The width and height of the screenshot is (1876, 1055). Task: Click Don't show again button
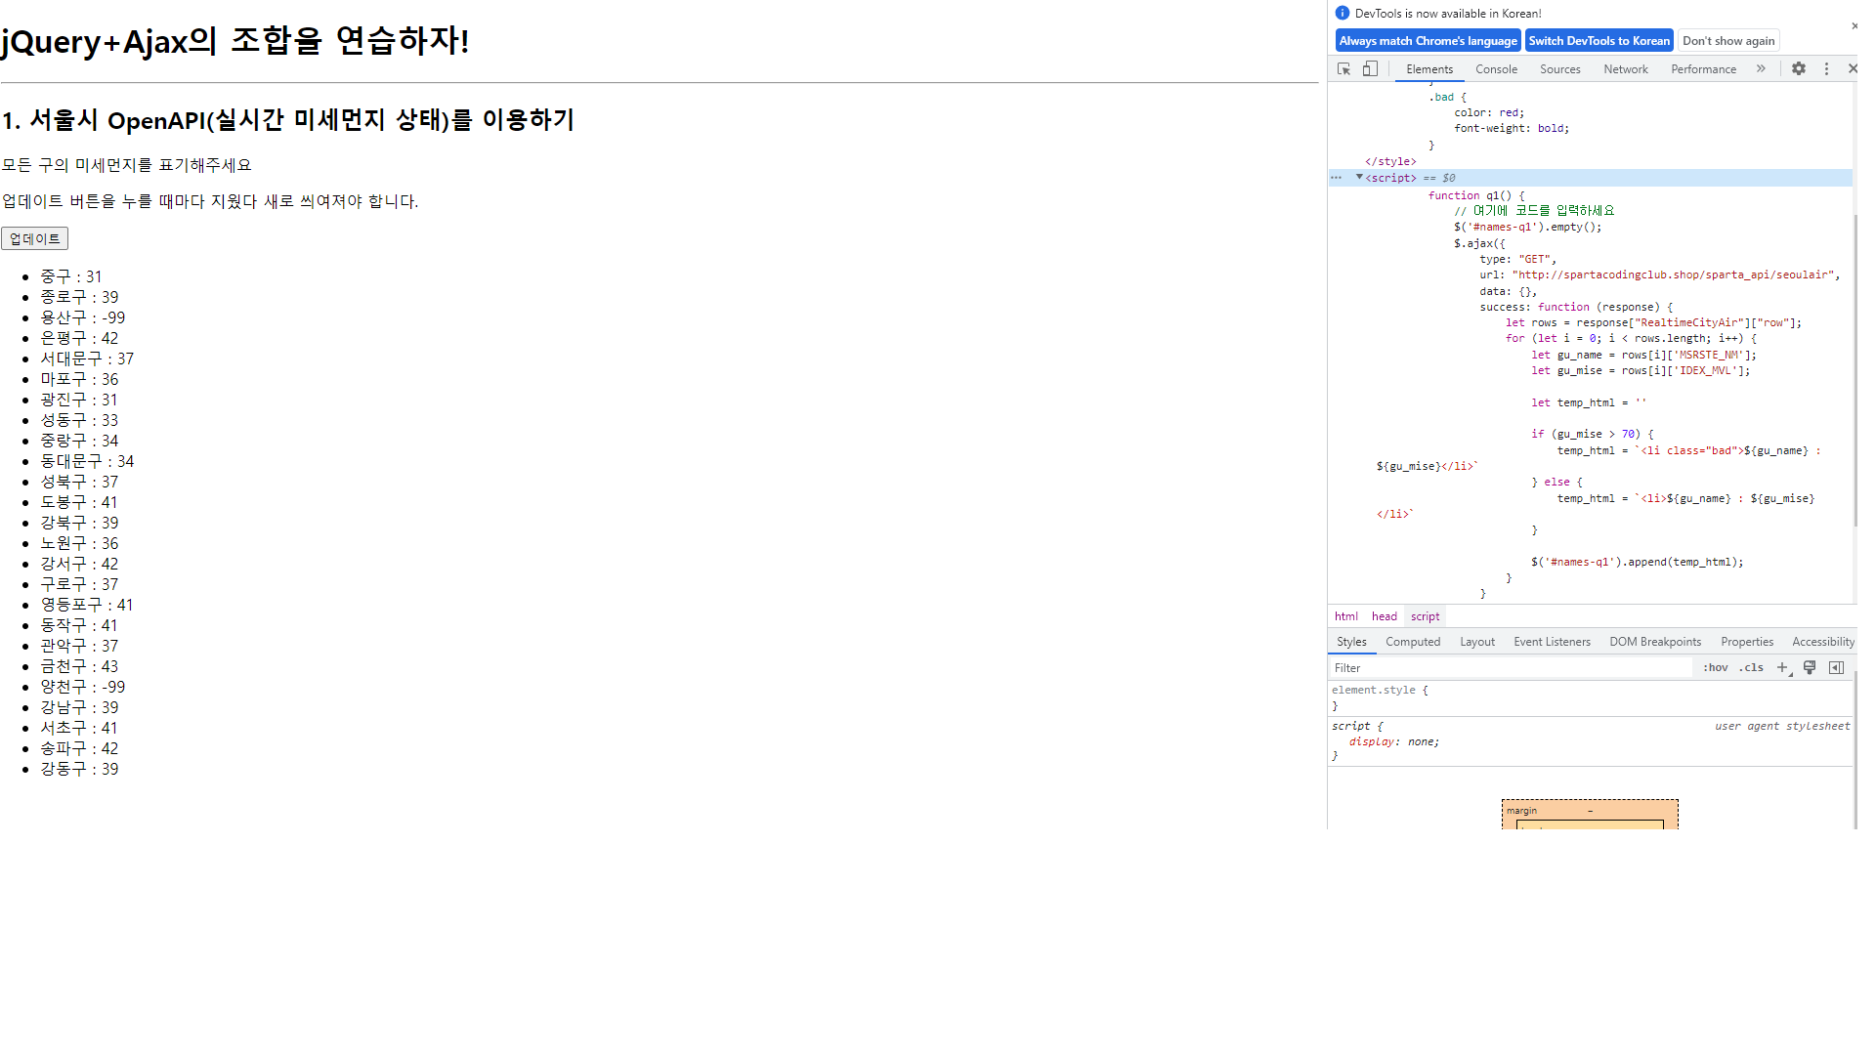pos(1728,41)
